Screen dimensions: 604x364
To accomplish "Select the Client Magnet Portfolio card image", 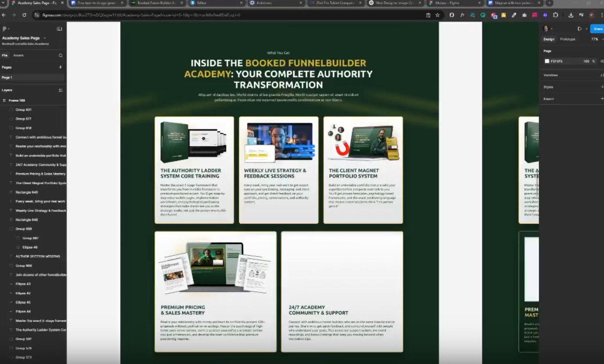I will coord(363,142).
